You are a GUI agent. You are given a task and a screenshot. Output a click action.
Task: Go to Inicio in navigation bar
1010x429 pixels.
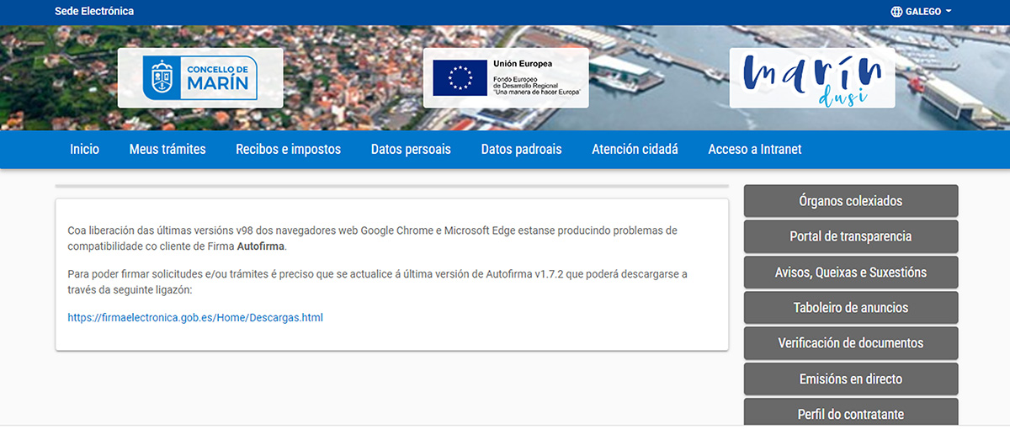84,149
